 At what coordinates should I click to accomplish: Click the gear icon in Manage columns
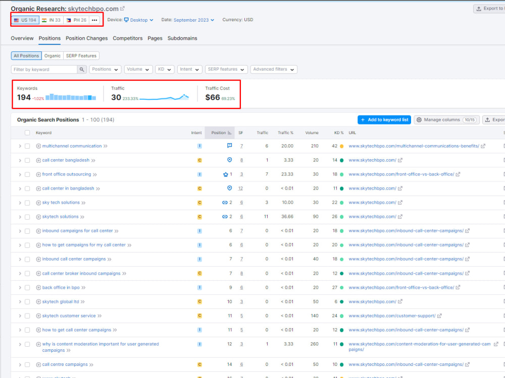click(x=419, y=119)
